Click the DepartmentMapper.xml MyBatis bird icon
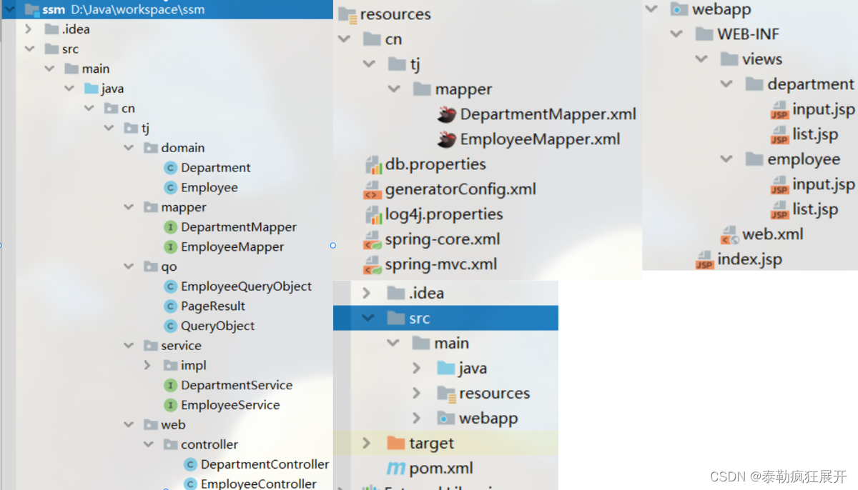This screenshot has height=490, width=858. (x=447, y=114)
